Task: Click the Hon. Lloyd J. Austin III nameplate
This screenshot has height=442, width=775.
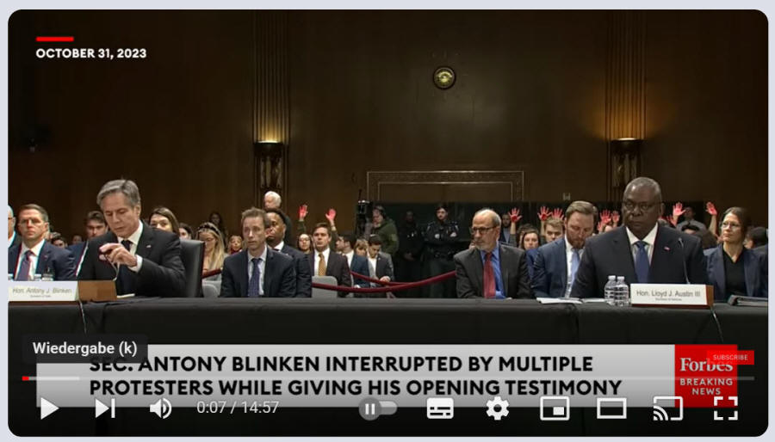Action: [668, 294]
